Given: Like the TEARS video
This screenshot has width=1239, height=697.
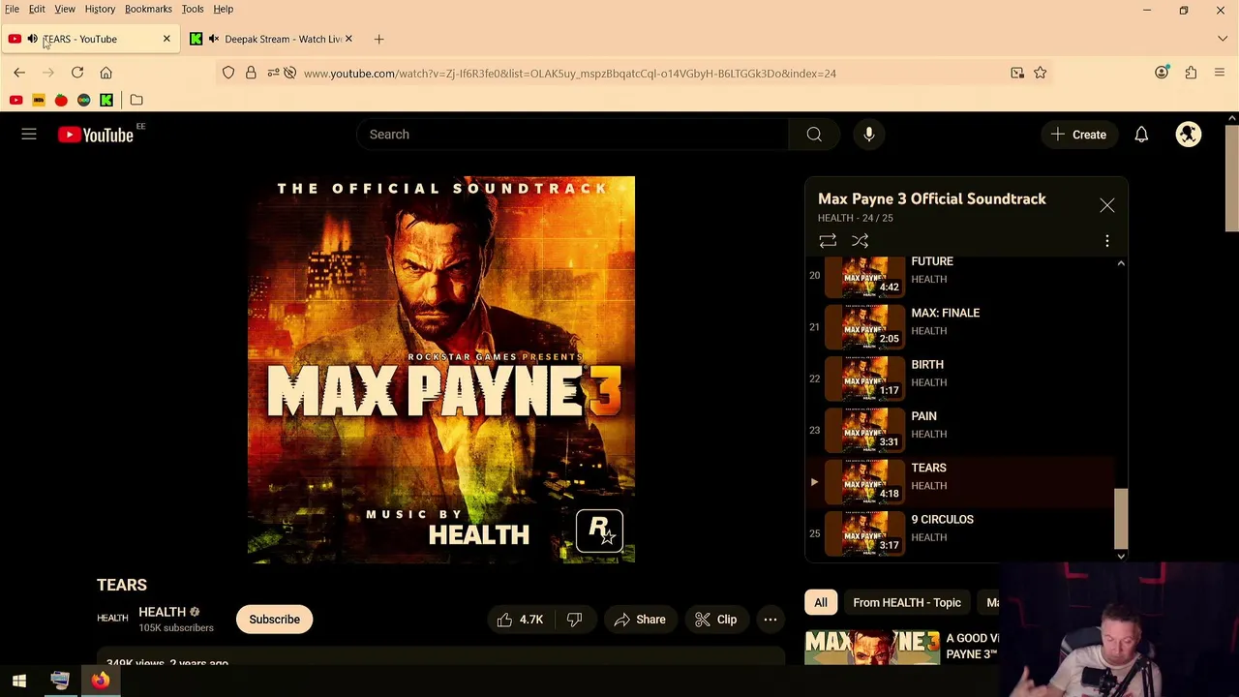Looking at the screenshot, I should [x=520, y=620].
